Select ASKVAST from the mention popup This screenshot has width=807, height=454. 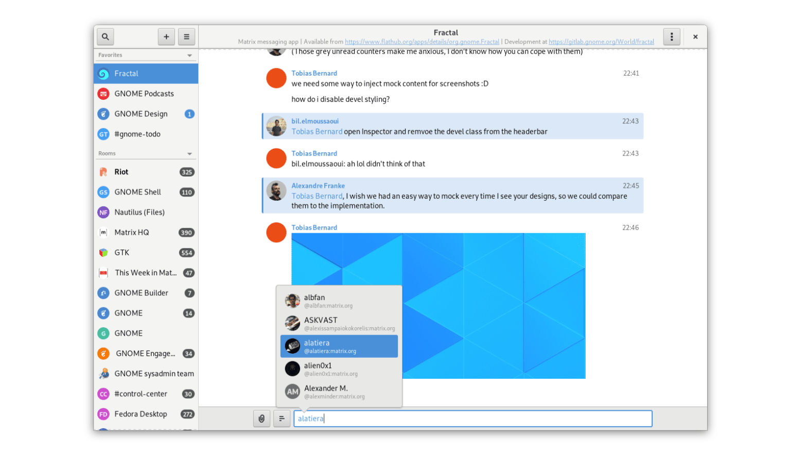coord(339,323)
